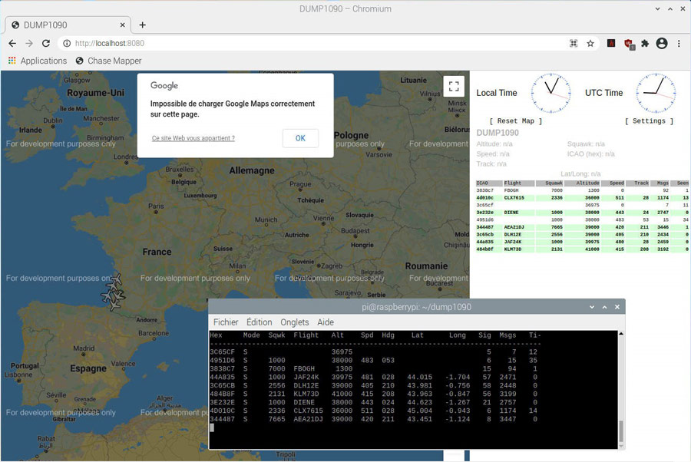Open the shield extension with badge
Screen dimensions: 691x462
point(629,44)
